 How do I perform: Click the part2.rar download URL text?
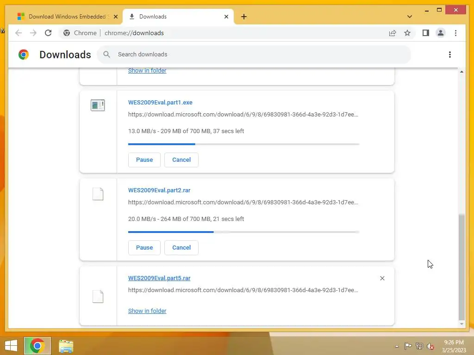click(x=243, y=202)
